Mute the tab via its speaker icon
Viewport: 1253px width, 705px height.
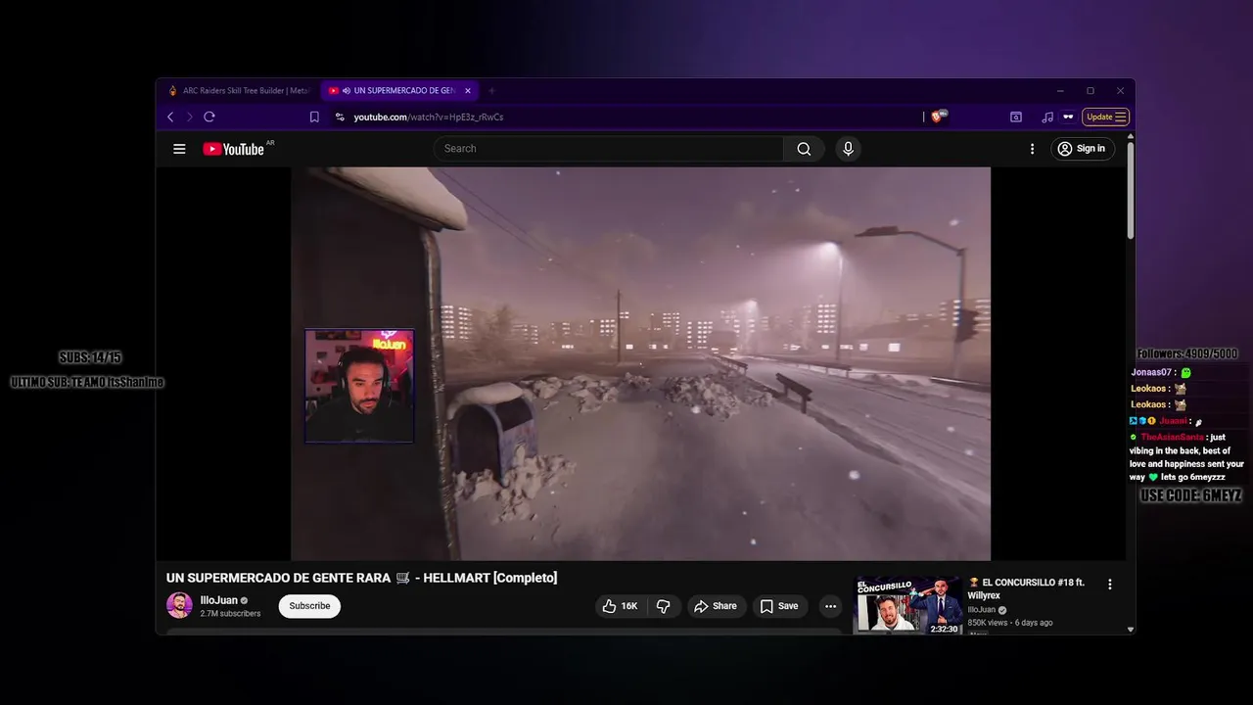pos(347,91)
